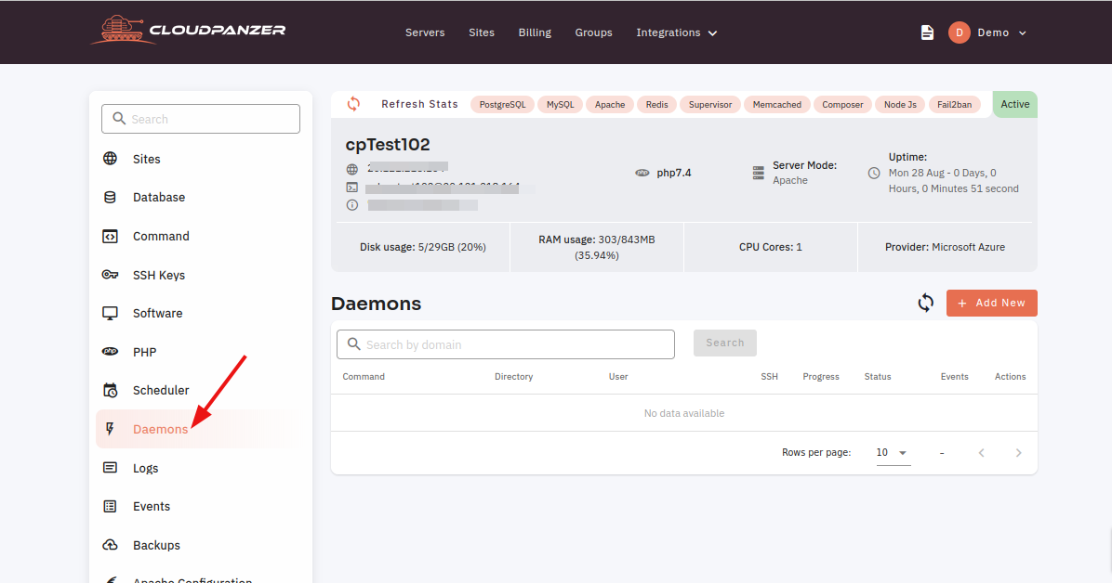This screenshot has width=1112, height=583.
Task: Click the SSH Keys key icon
Action: coord(110,275)
